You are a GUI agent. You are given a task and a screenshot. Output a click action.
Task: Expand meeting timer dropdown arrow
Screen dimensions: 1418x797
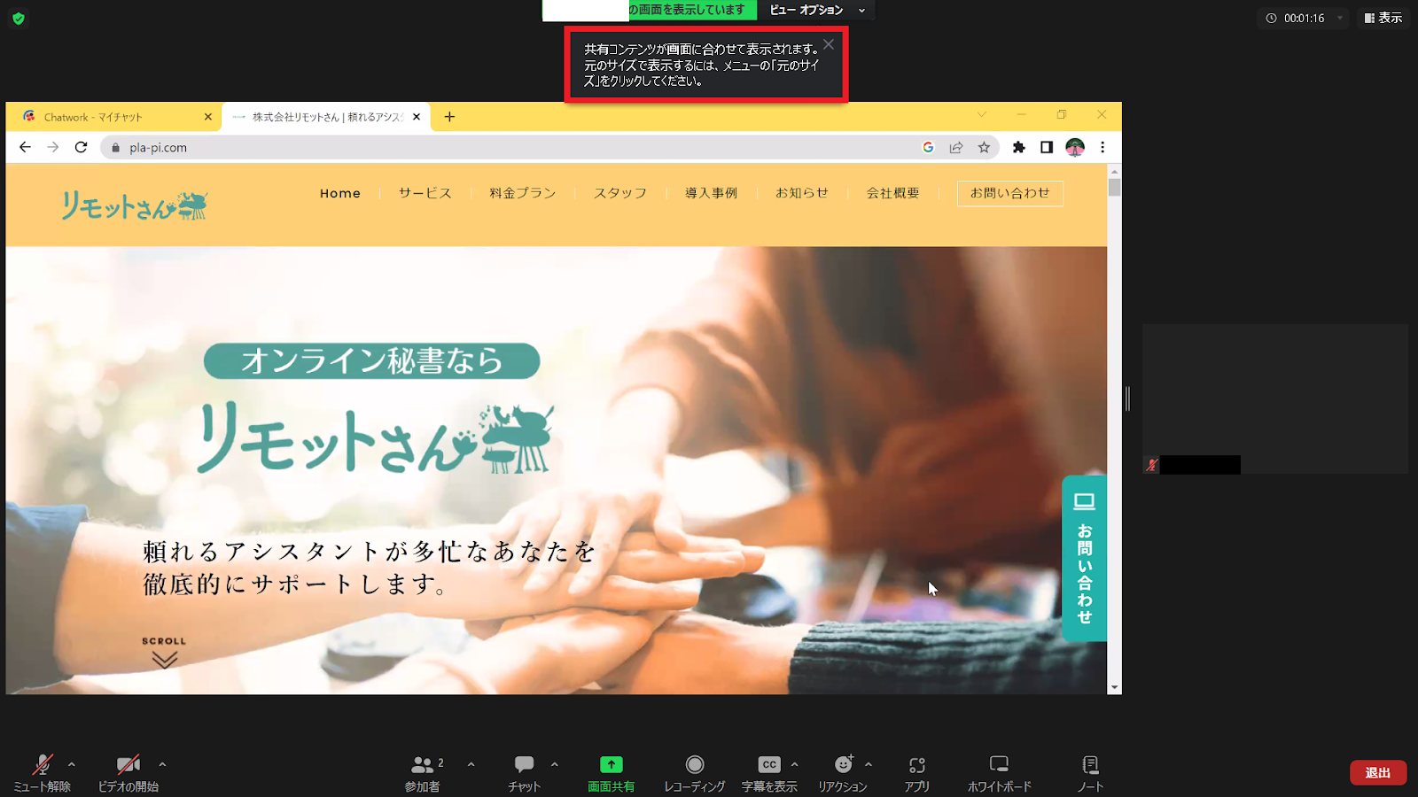1340,18
